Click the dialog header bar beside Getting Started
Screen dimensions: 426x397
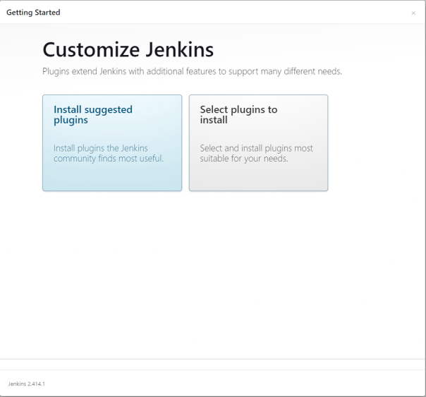click(233, 13)
